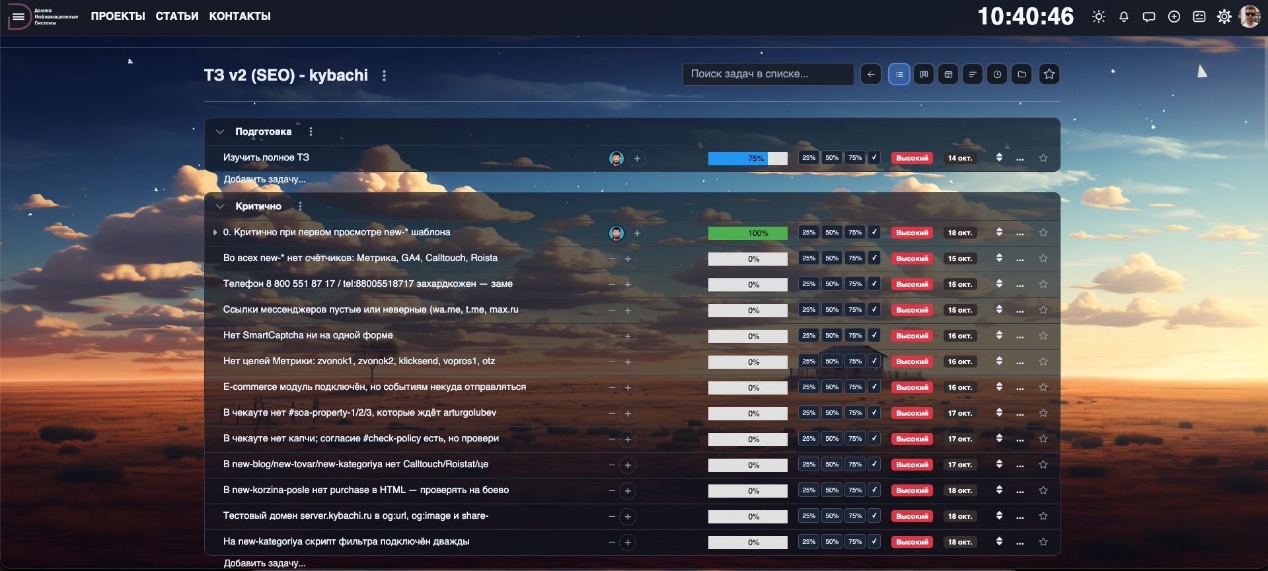Image resolution: width=1268 pixels, height=571 pixels.
Task: Collapse the Подготовка section
Action: pos(220,132)
